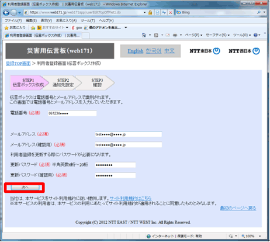Switch language via English link

click(136, 51)
